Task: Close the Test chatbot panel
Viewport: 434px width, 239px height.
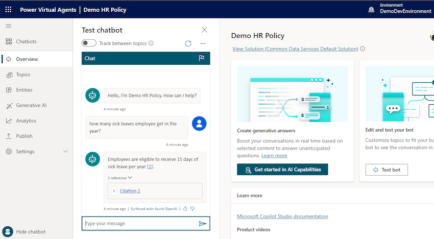Action: point(204,30)
